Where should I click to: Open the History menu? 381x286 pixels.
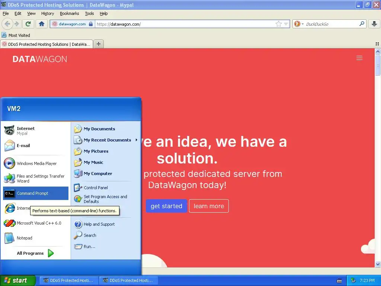pyautogui.click(x=48, y=13)
